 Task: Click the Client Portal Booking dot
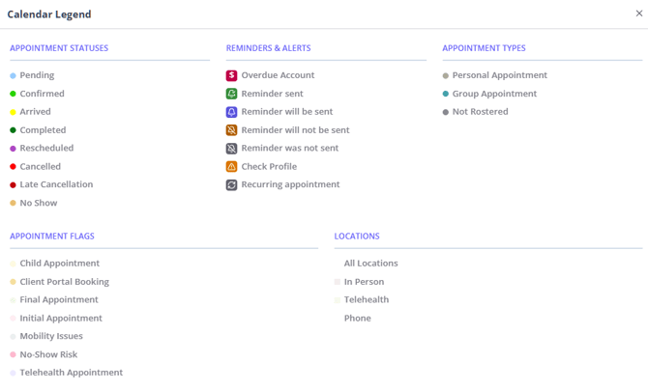click(13, 282)
